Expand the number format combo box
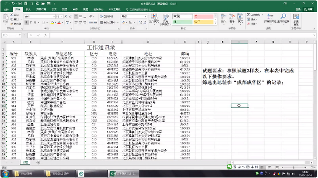 (x=145, y=16)
